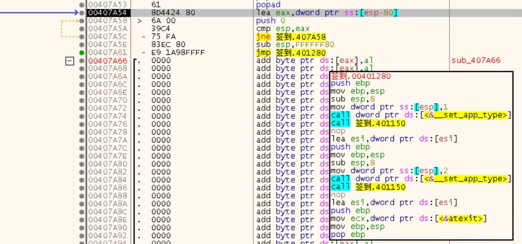The image size is (522, 244).
Task: Select address 00407A74 in disassembly
Action: click(107, 116)
